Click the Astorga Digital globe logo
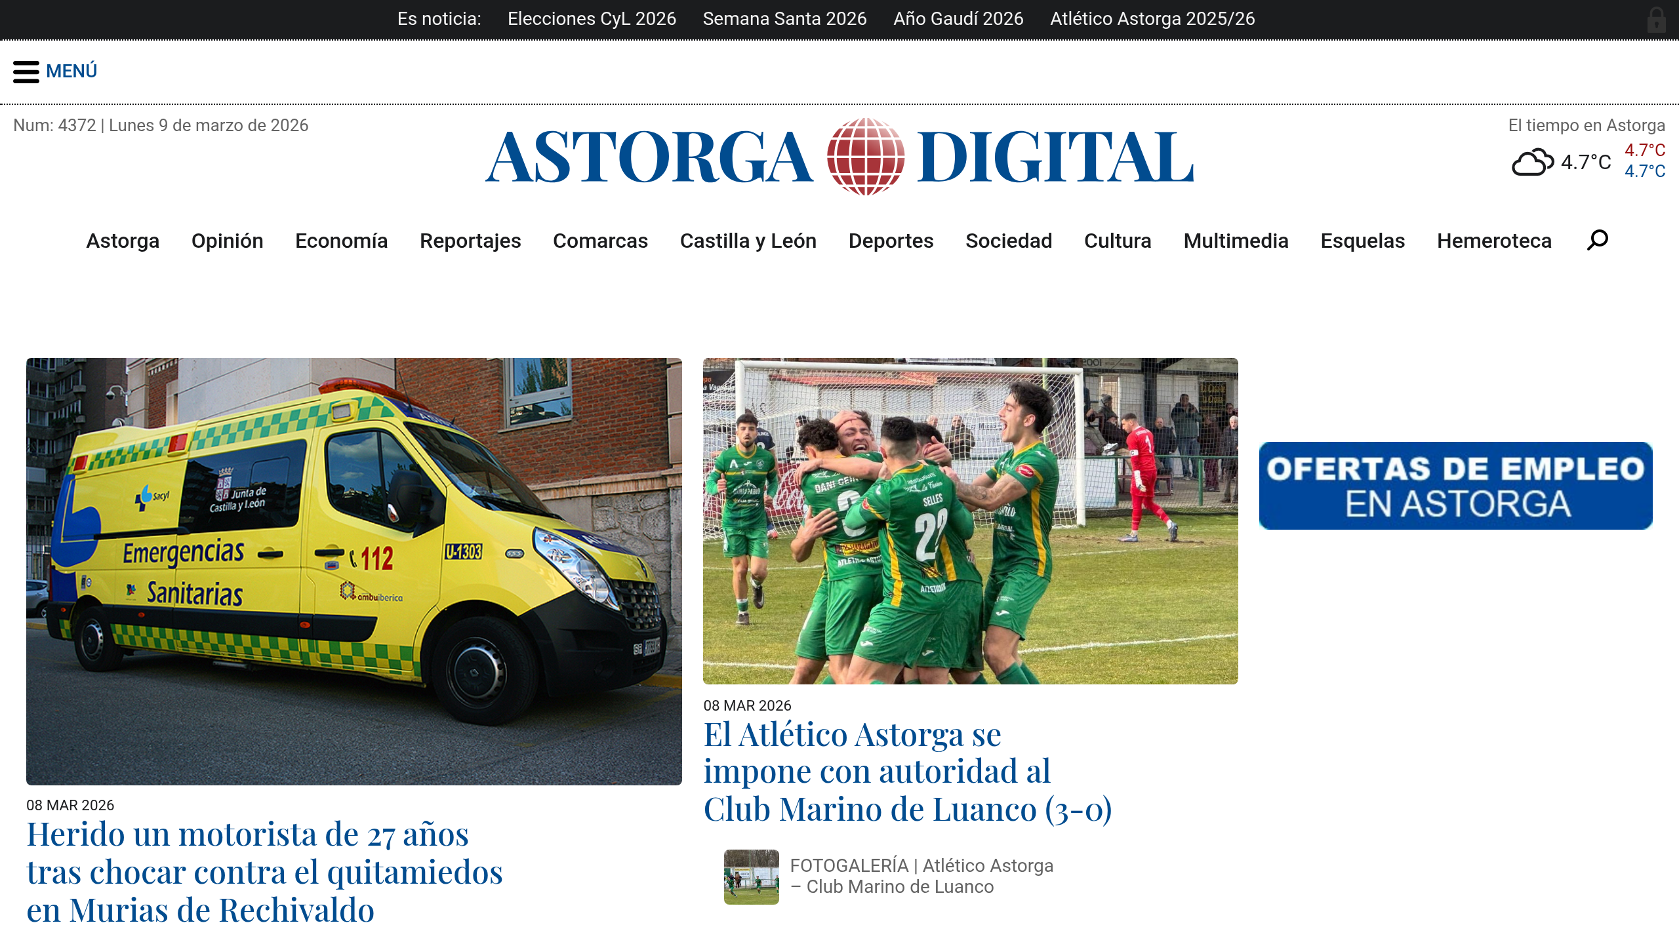The image size is (1679, 944). coord(864,159)
